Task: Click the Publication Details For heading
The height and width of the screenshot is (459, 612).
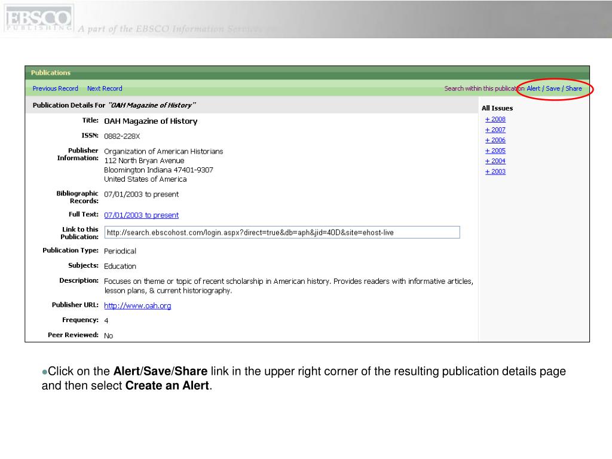Action: pos(114,105)
